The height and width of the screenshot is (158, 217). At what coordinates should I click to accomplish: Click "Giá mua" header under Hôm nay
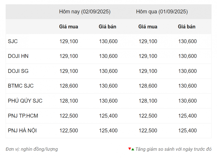(69, 27)
